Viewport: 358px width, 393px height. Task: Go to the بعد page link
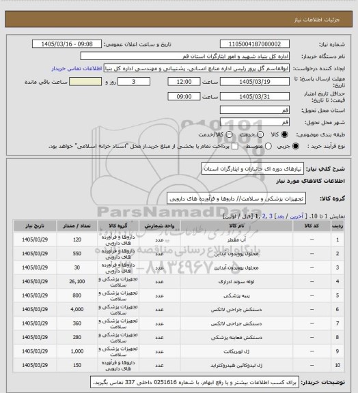(x=280, y=216)
